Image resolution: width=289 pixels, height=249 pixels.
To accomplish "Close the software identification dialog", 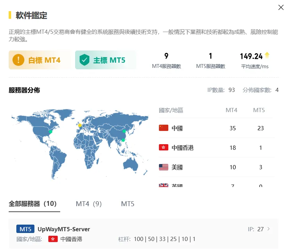I will pos(281,7).
